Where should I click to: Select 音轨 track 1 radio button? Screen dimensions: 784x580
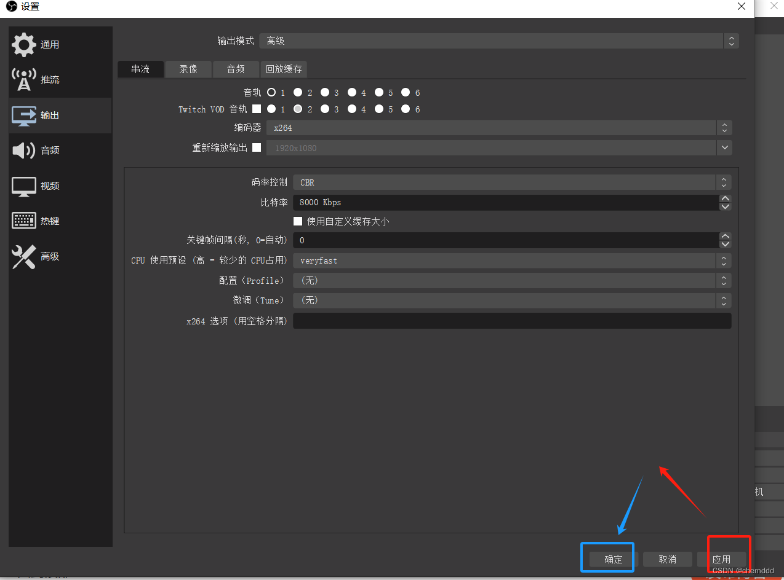pos(271,93)
